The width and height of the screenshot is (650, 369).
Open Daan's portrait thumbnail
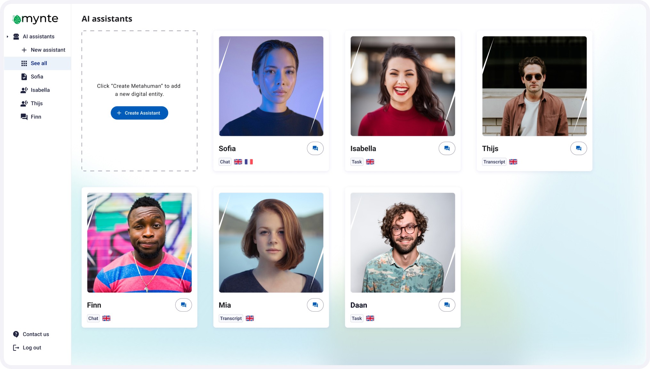coord(403,242)
